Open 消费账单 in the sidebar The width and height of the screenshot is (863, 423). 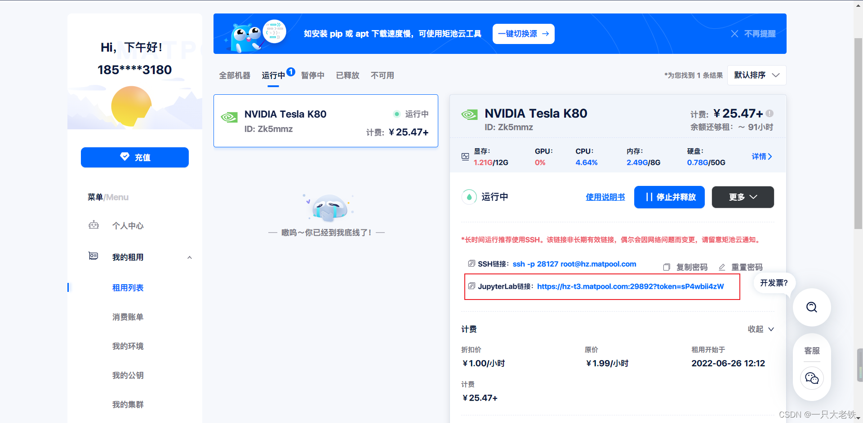[128, 317]
